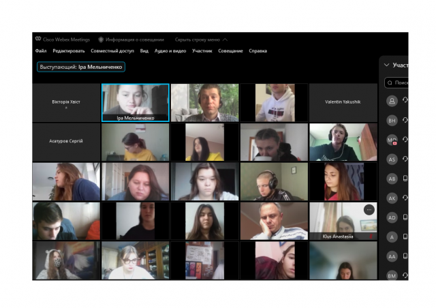Collapse menu bar with chevron arrow
This screenshot has height=308, width=436.
click(x=225, y=40)
